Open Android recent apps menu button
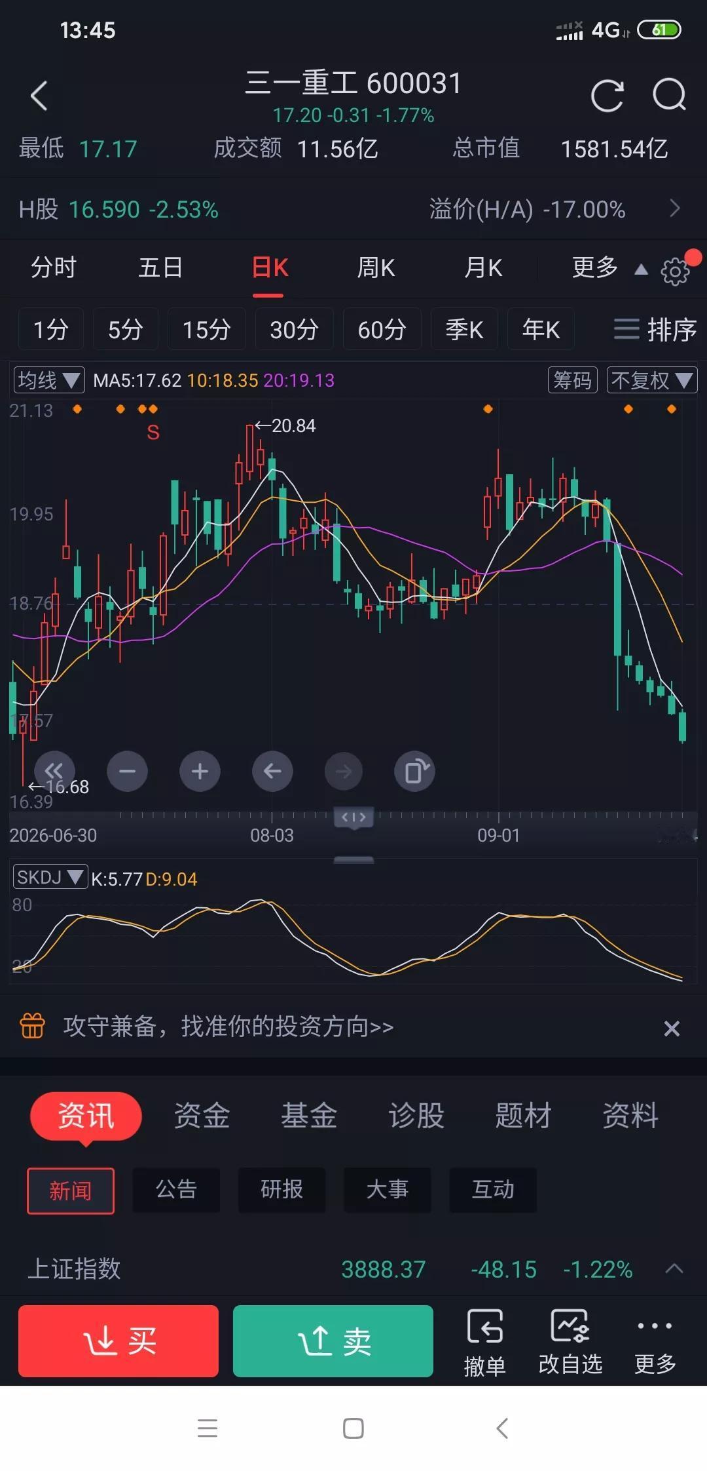The image size is (707, 1471). (208, 1428)
